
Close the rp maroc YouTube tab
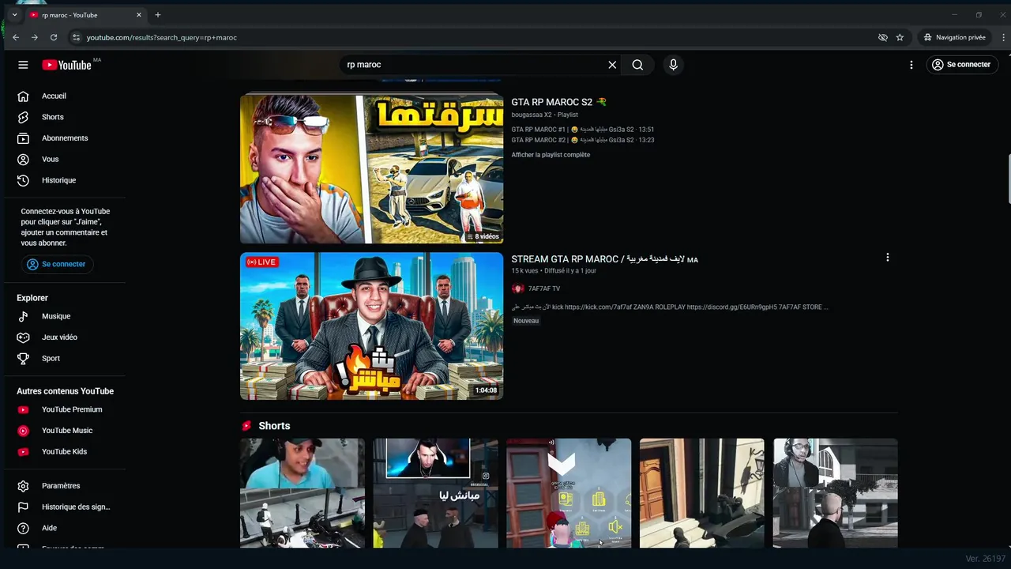(140, 15)
